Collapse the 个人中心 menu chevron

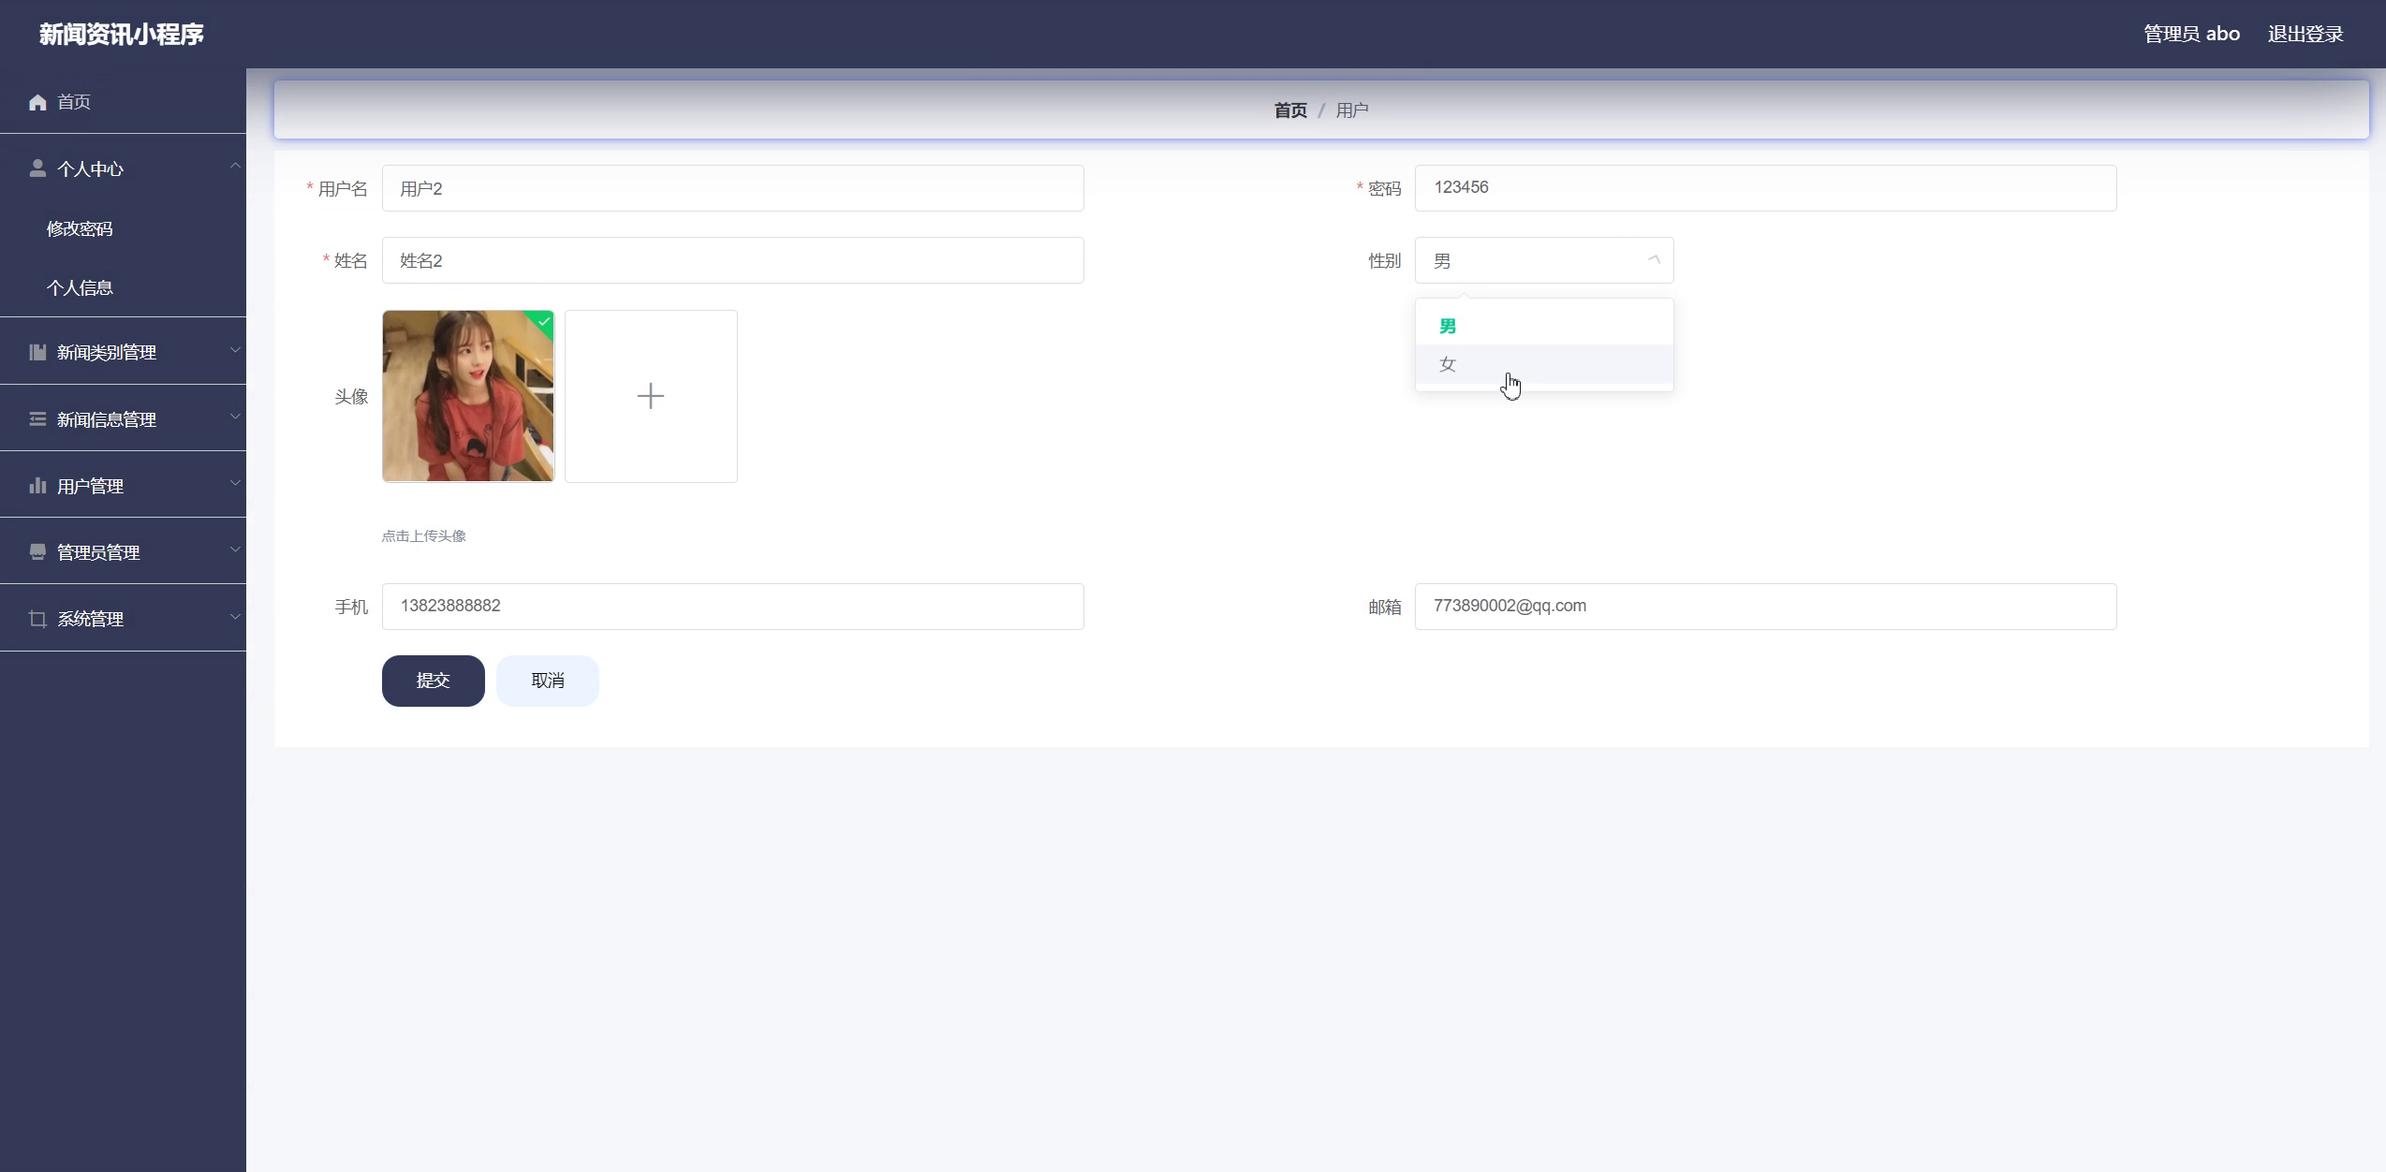pos(235,166)
